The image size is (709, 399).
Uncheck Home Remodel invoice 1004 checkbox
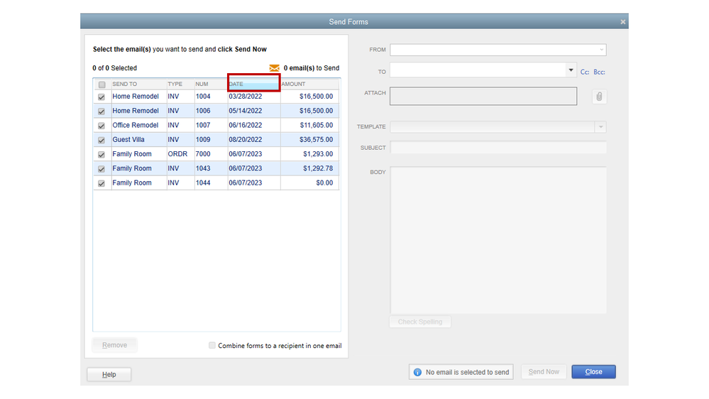(x=101, y=97)
